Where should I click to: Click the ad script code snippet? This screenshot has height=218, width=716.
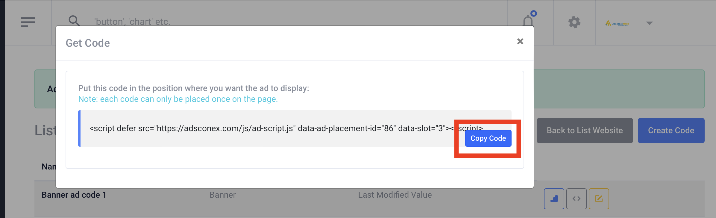click(269, 128)
